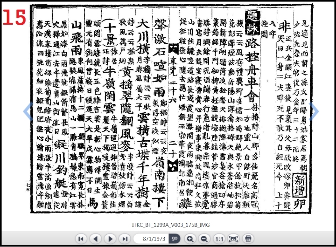Click the left chevron beside the scan

(28, 111)
